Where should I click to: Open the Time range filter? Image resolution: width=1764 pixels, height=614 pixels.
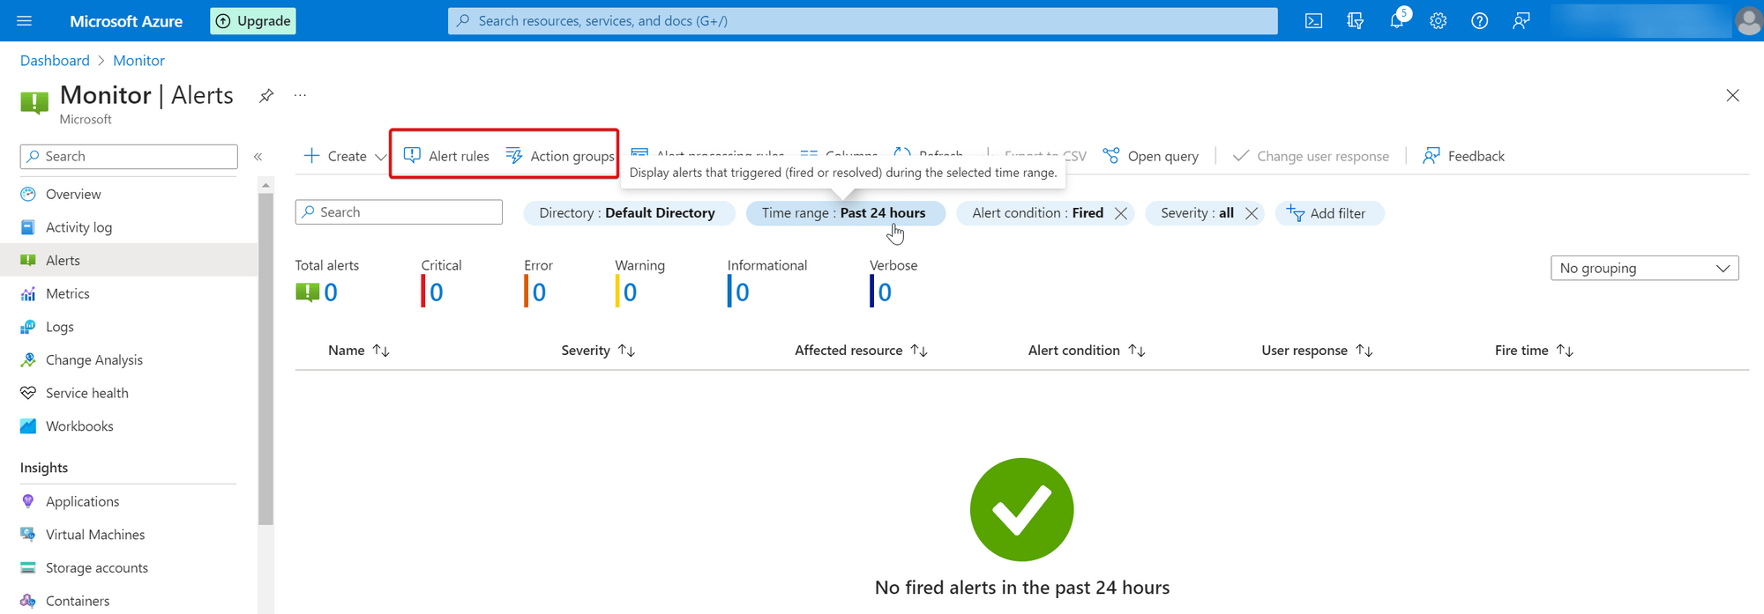click(x=844, y=213)
